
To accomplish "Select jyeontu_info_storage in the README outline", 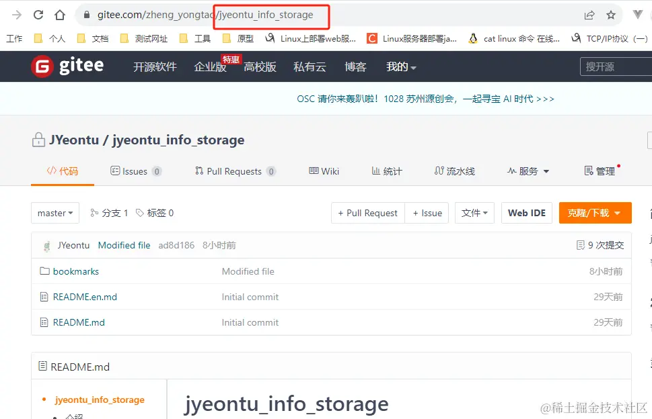I will pyautogui.click(x=100, y=400).
